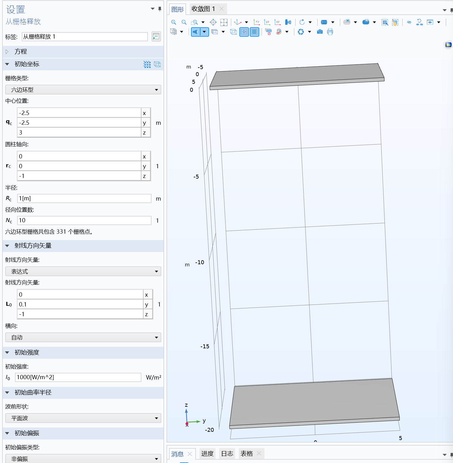
Task: Click the initial intensity field showing 1000[W/m^2]
Action: [78, 377]
